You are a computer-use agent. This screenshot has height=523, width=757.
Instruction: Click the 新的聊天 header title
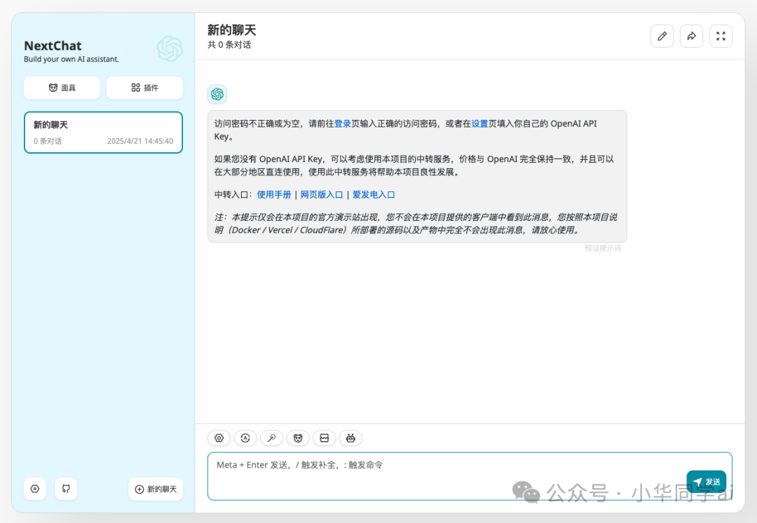(x=232, y=30)
